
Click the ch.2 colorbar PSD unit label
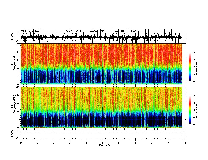click(196, 111)
